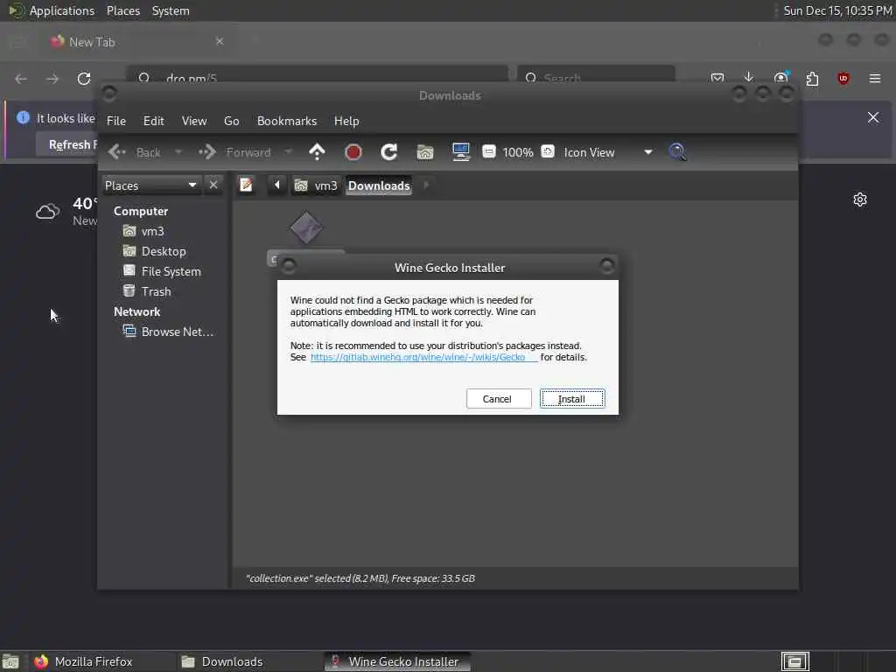
Task: Open Go menu in file manager
Action: [x=231, y=121]
